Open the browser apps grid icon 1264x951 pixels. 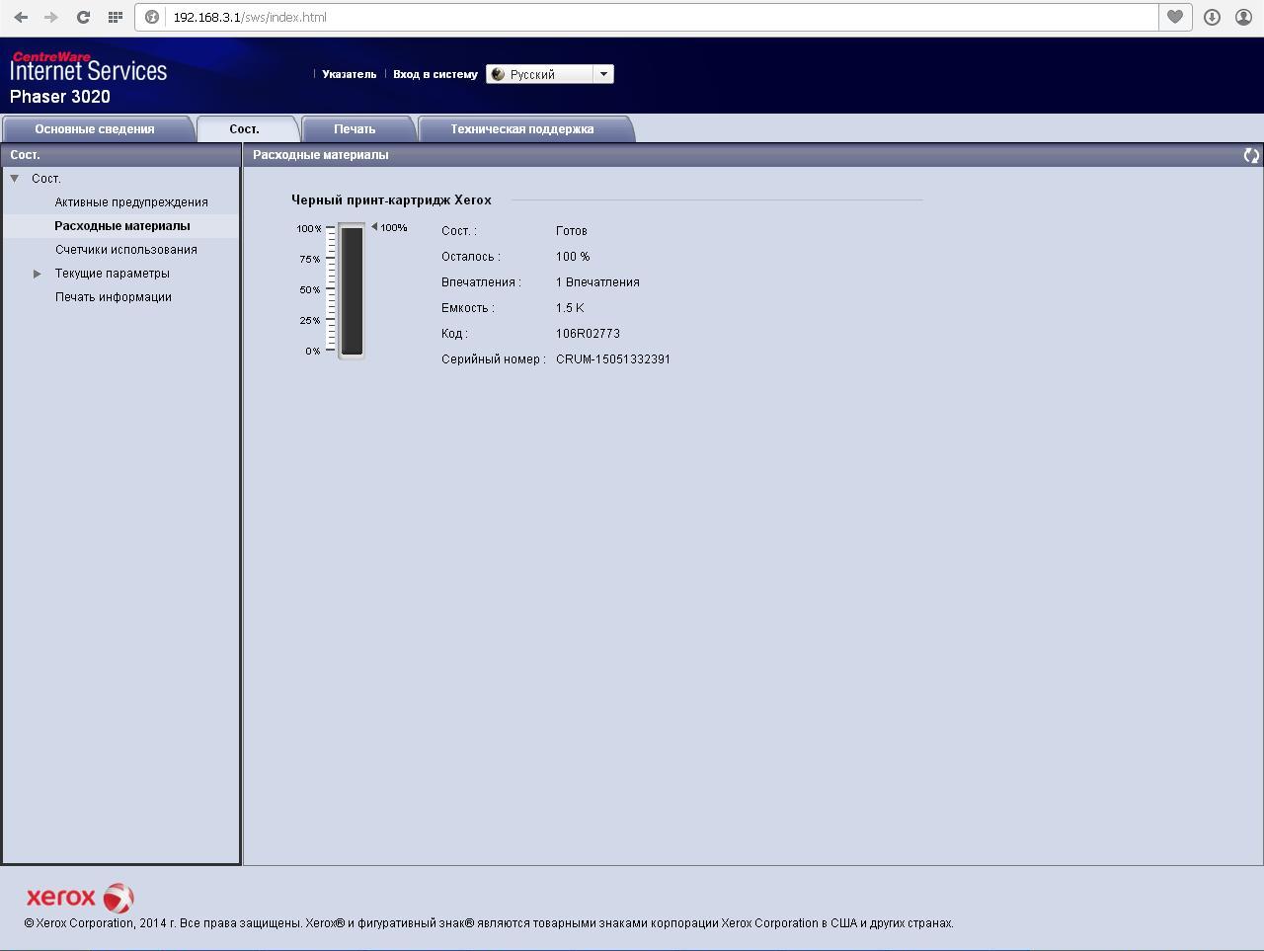pos(115,17)
